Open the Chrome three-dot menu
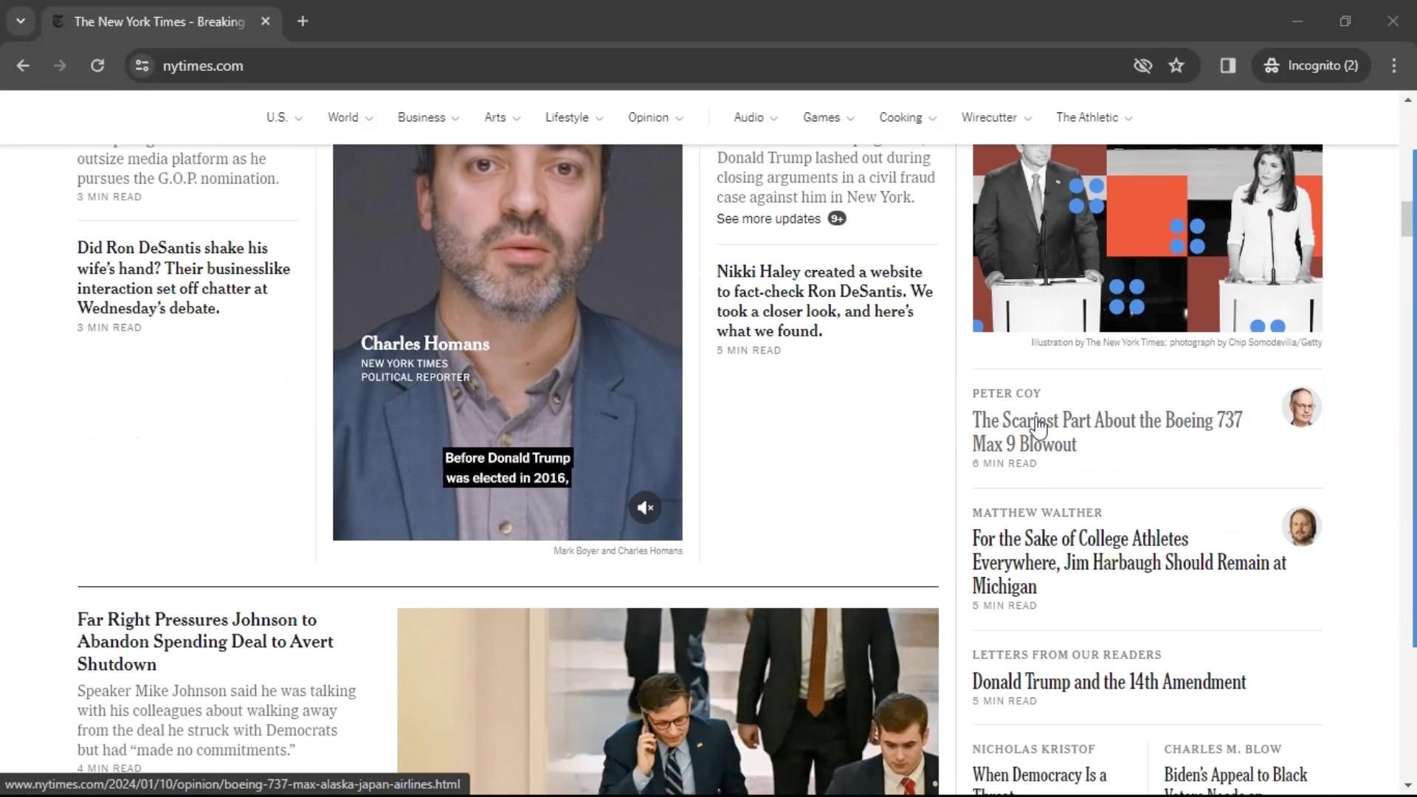Screen dimensions: 1417x797 (1393, 66)
